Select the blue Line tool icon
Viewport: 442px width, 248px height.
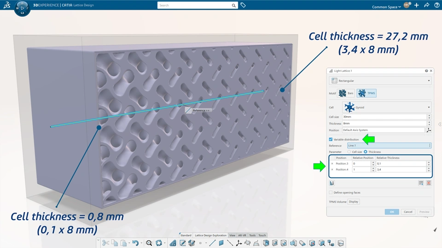[212, 243]
